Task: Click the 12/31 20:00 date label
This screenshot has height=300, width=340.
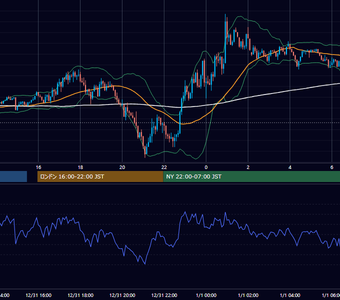Action: (x=122, y=295)
